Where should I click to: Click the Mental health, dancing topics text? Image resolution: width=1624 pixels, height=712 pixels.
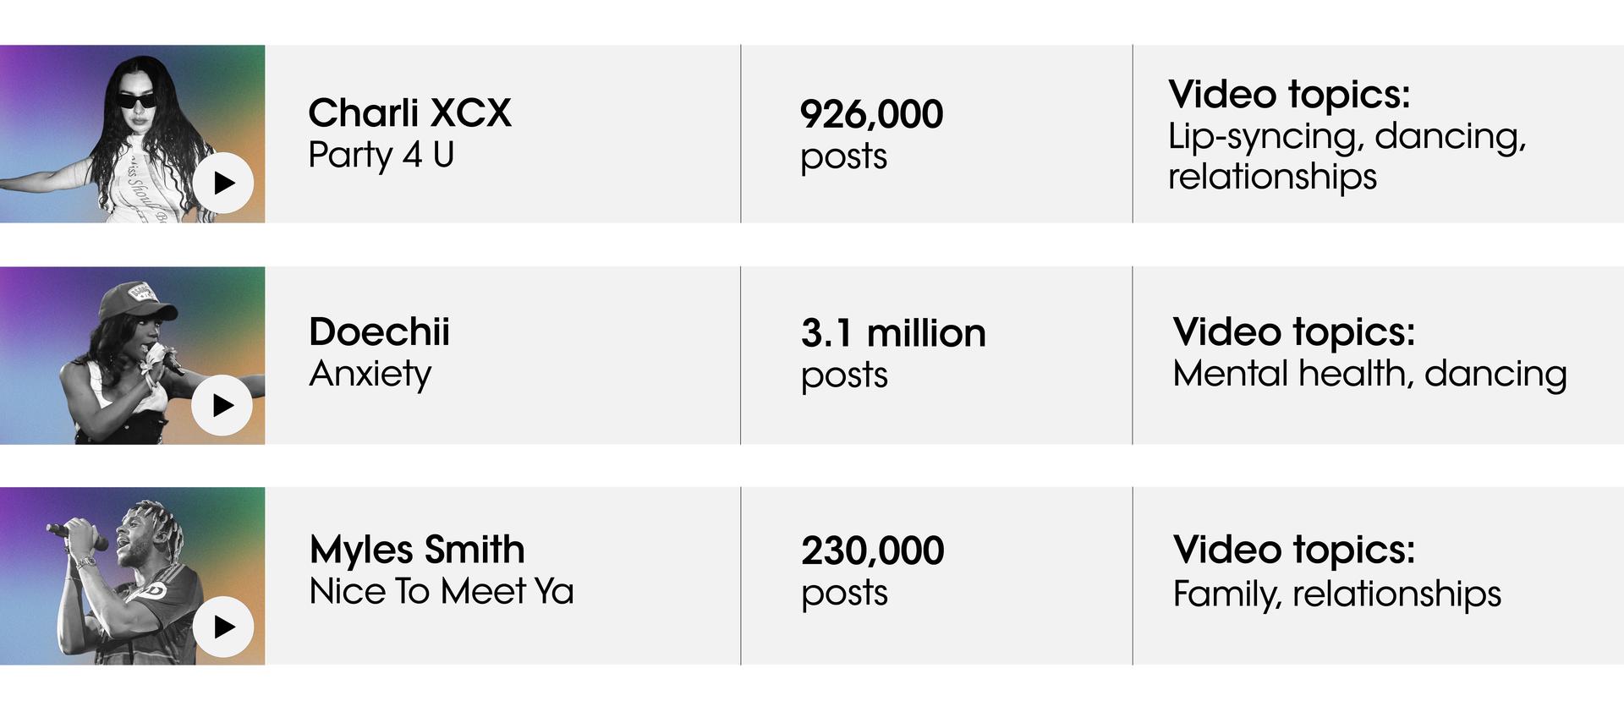1369,374
